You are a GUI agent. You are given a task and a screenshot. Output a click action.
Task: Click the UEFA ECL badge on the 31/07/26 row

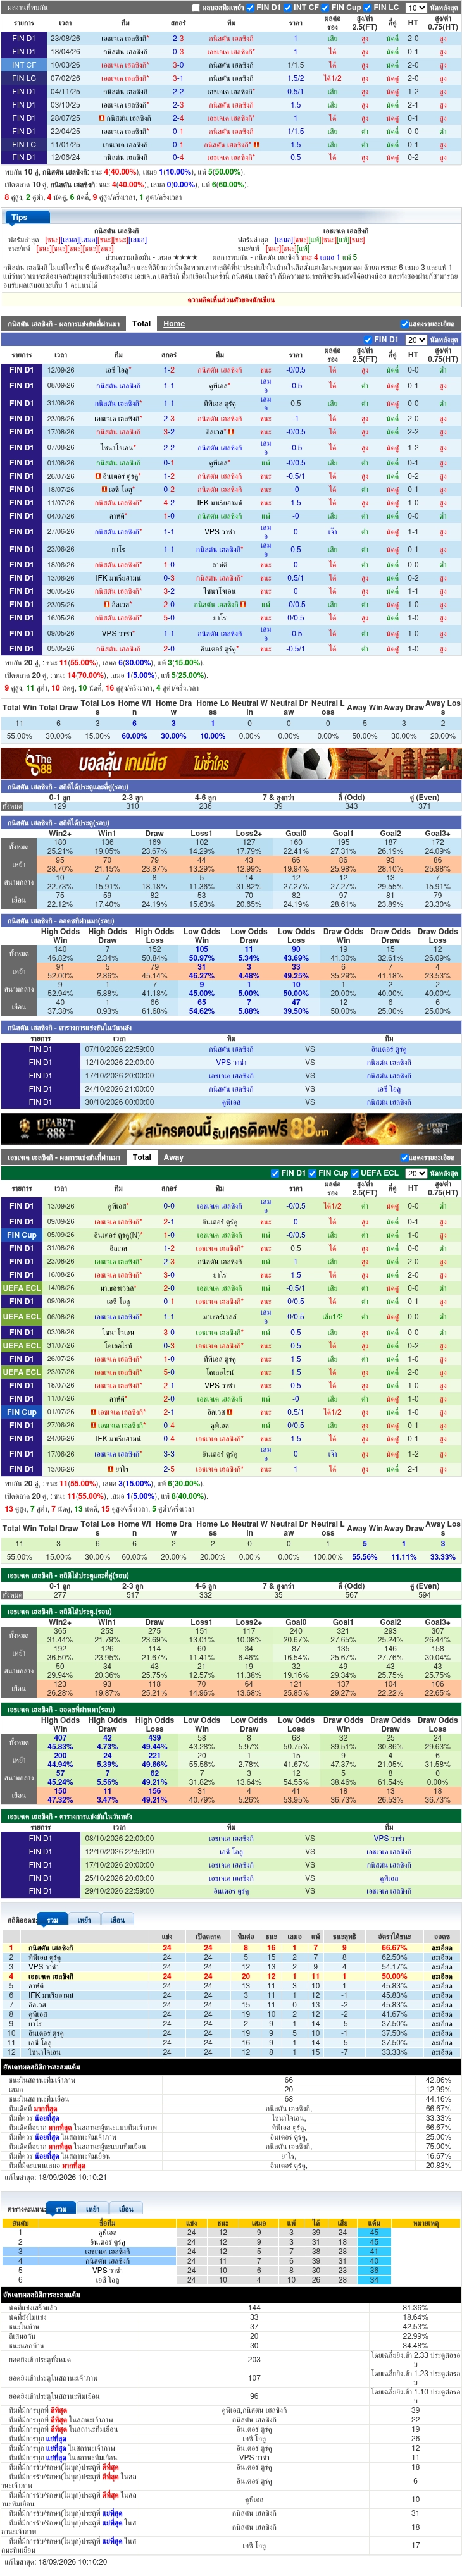tap(21, 1346)
